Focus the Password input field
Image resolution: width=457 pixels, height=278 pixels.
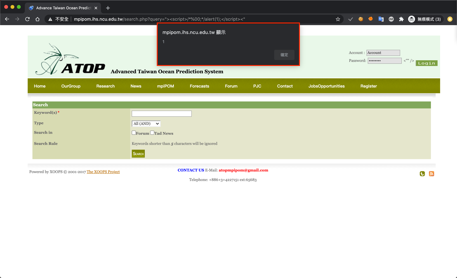coord(385,61)
